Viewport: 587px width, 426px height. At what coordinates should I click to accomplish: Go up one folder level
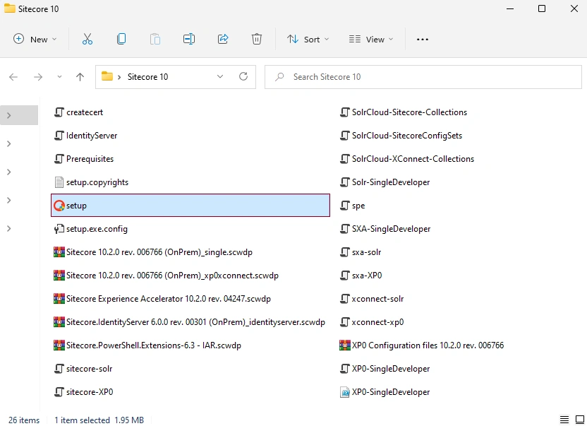point(80,77)
